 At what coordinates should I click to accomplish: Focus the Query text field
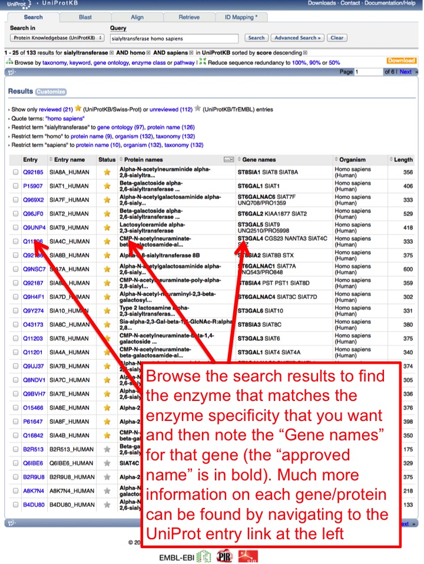click(x=174, y=38)
